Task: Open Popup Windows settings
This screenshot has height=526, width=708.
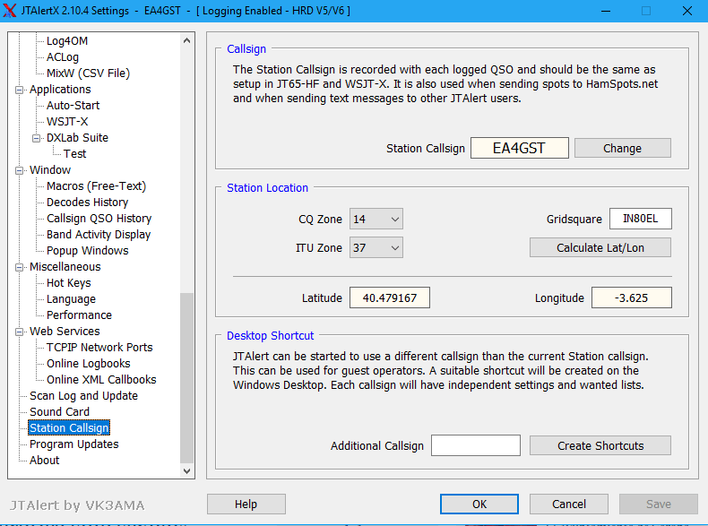Action: click(88, 251)
